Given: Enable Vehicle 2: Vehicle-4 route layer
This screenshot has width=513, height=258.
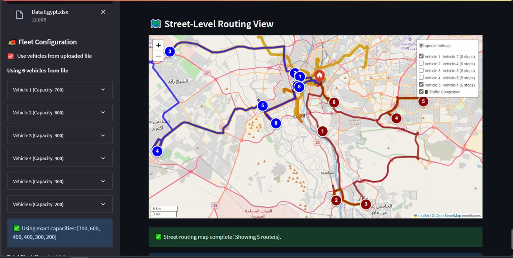Looking at the screenshot, I should coord(421,64).
